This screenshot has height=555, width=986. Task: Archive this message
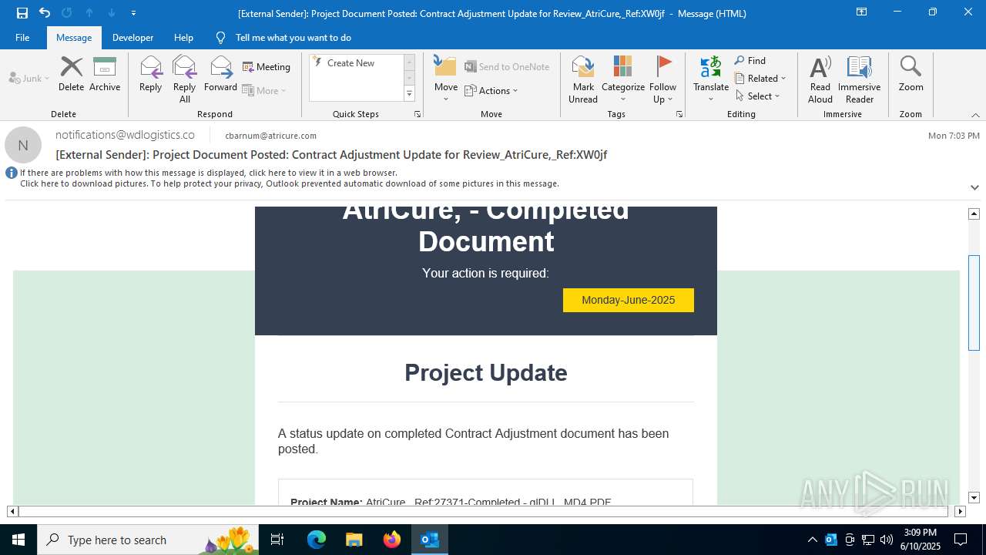(x=105, y=74)
